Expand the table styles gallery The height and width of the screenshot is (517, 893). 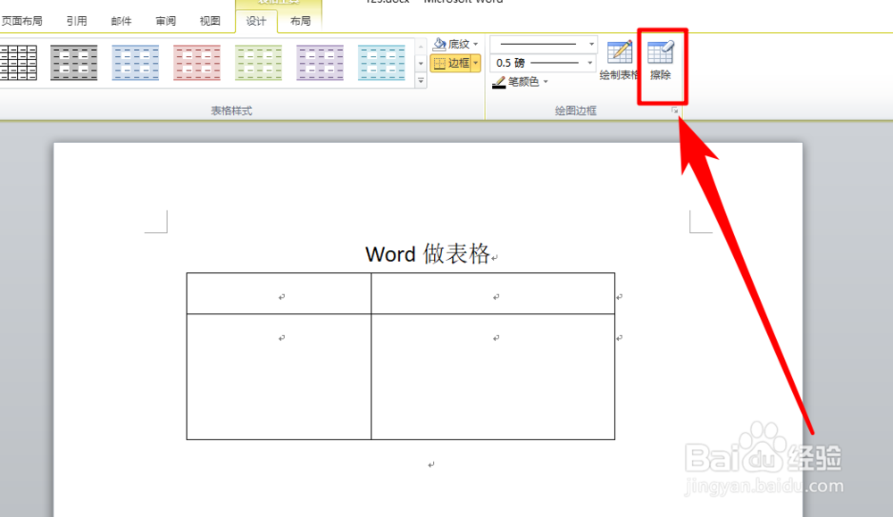[420, 80]
